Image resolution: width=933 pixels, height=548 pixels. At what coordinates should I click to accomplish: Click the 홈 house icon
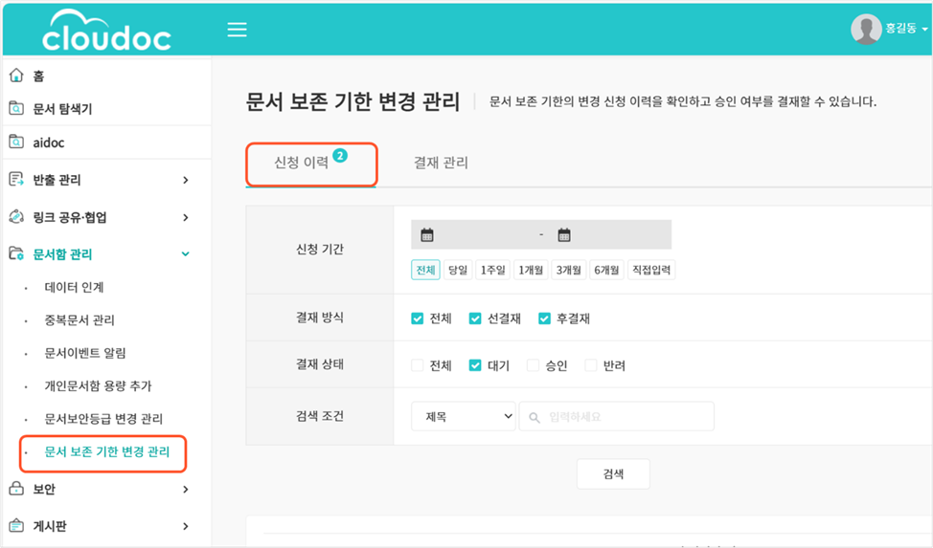[16, 76]
